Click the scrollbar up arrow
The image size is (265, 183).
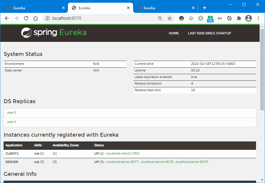coord(262,27)
